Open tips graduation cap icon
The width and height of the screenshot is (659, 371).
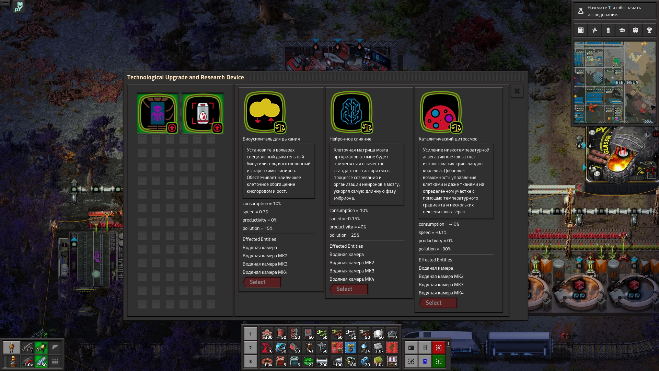pos(622,30)
